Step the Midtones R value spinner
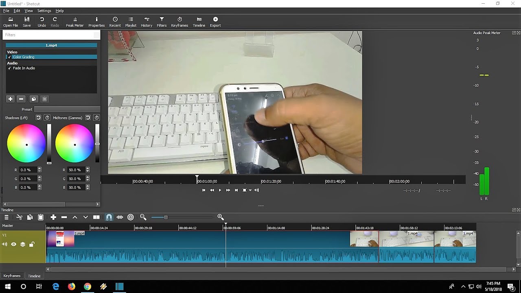 click(x=88, y=170)
